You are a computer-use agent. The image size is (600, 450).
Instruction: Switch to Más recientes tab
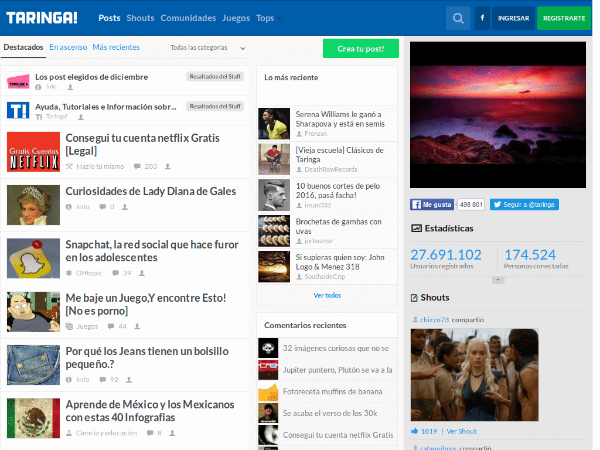click(117, 47)
